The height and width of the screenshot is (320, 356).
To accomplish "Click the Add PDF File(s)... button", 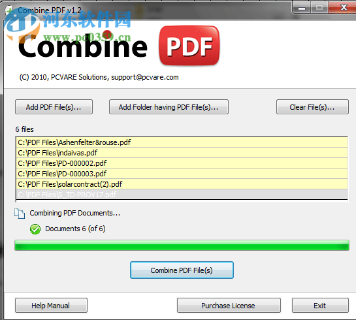I will 54,107.
